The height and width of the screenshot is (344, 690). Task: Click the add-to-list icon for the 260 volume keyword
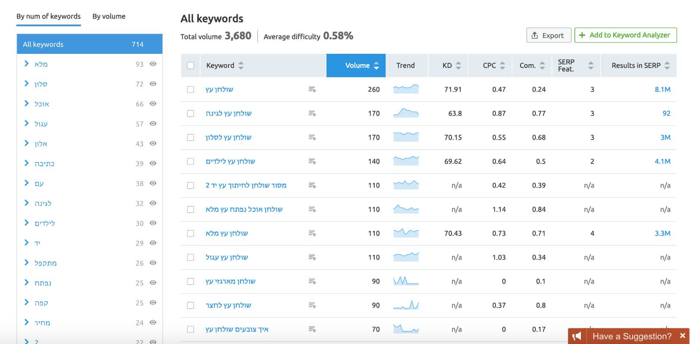click(x=312, y=90)
